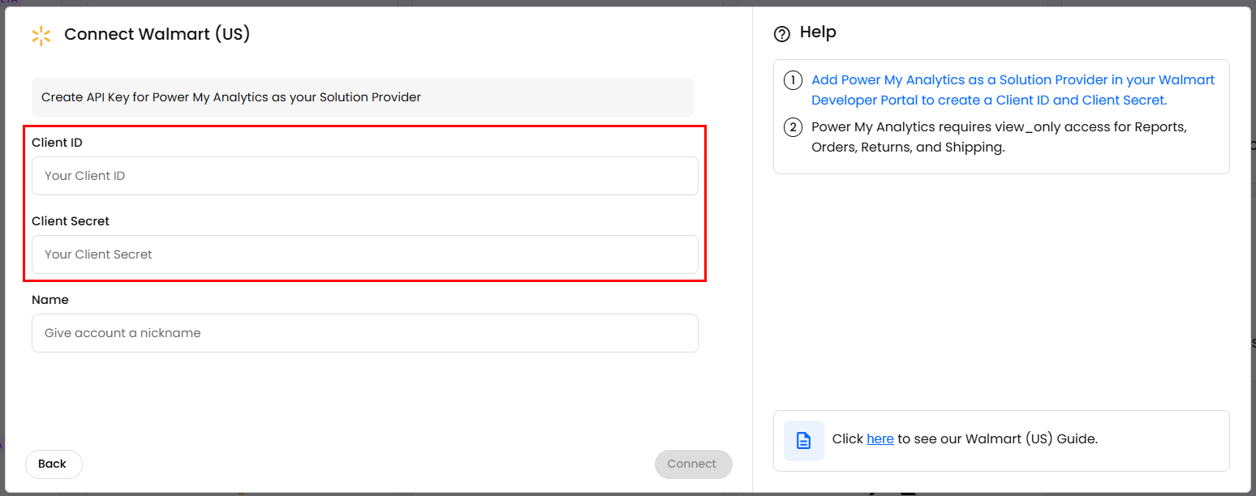Image resolution: width=1256 pixels, height=496 pixels.
Task: Click the Help panel heading text
Action: point(818,32)
